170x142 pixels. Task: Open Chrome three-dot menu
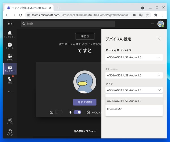tap(162, 15)
